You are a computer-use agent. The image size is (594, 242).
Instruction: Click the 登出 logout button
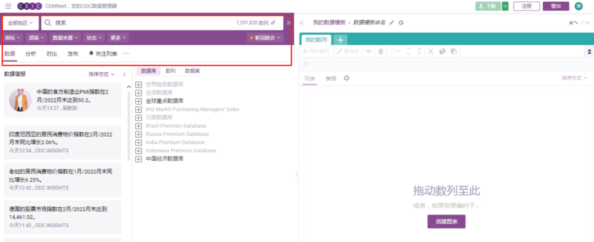point(556,6)
